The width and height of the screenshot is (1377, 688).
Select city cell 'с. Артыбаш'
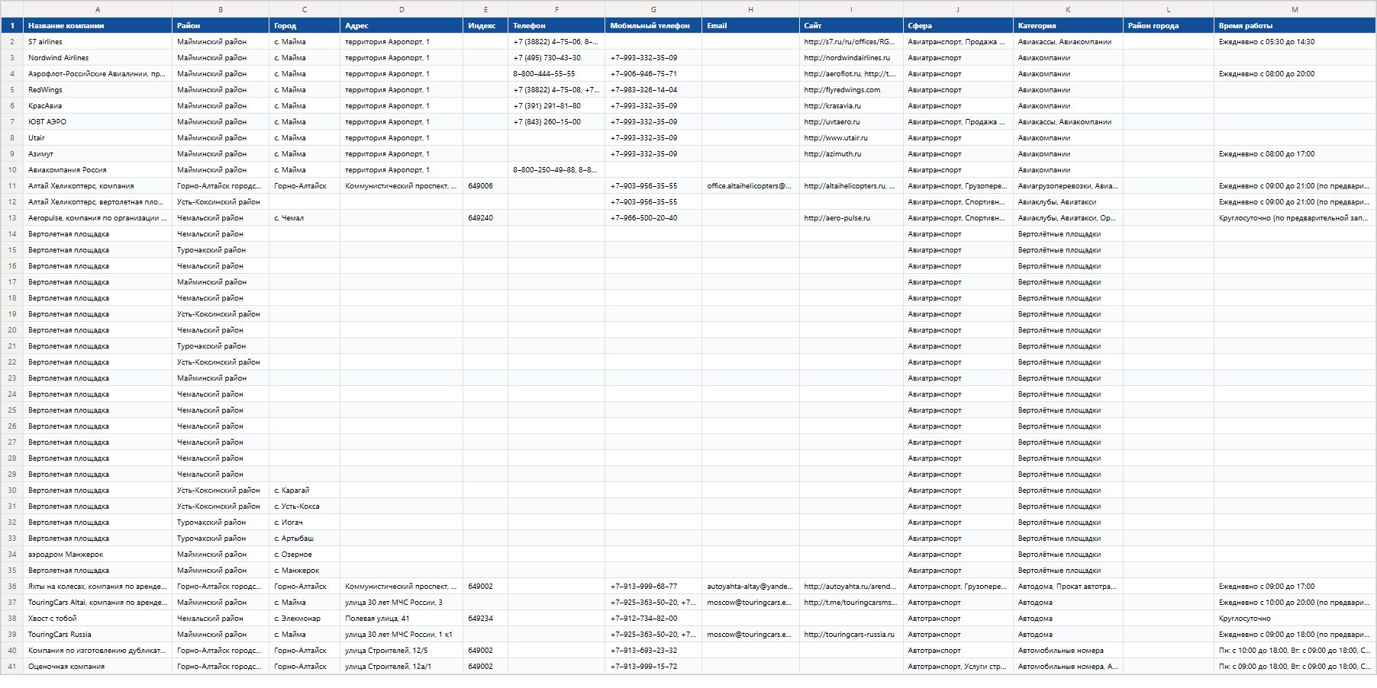(305, 539)
